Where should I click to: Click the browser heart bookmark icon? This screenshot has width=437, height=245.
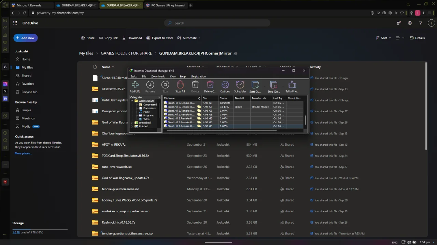tap(402, 13)
